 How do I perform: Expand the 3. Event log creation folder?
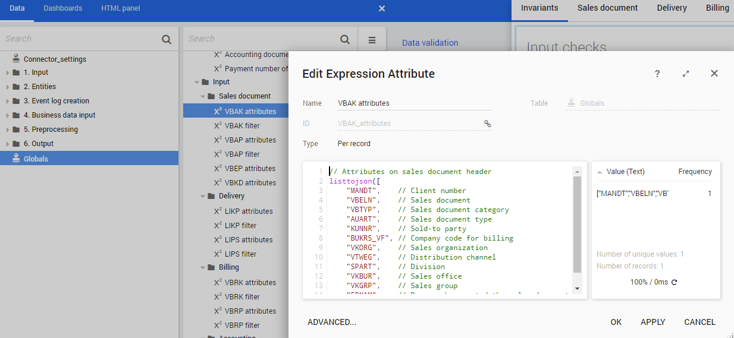[x=7, y=101]
